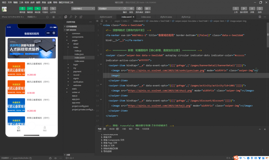Click the 真机调试 real device debug icon

click(139, 9)
